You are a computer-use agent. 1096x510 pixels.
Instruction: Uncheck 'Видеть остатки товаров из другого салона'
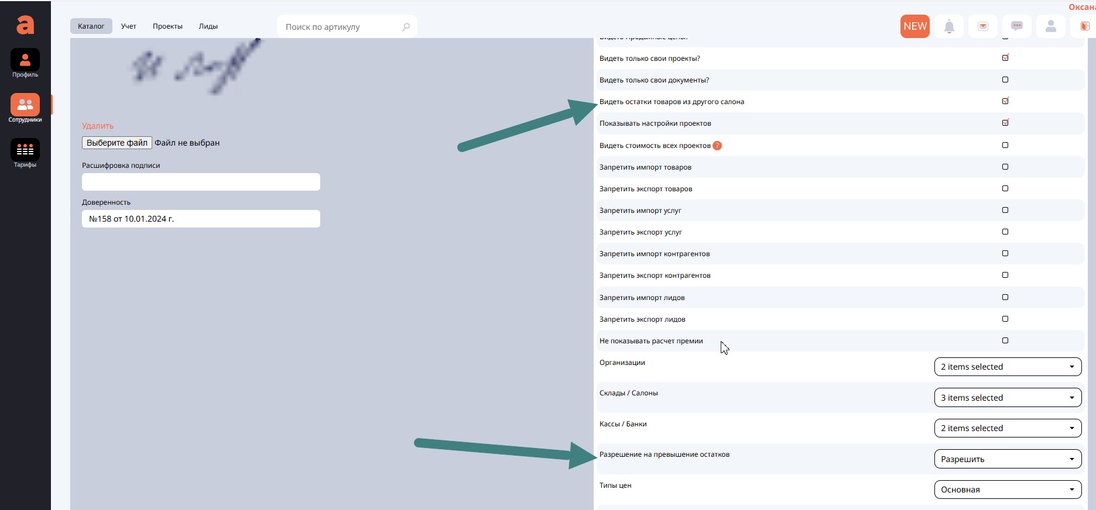click(x=1005, y=101)
